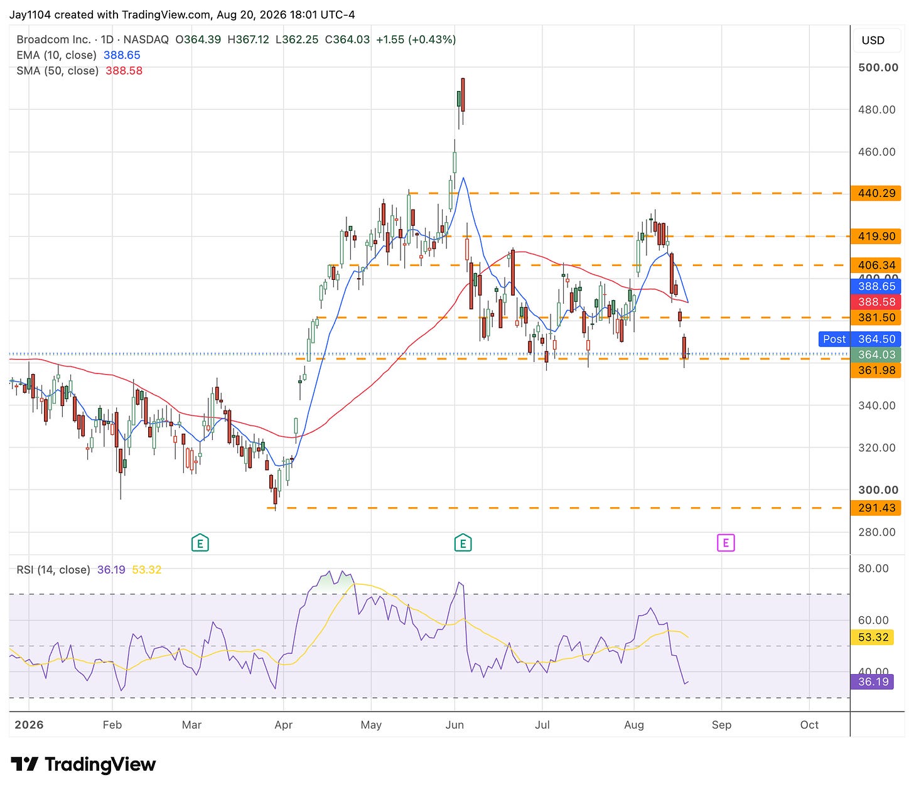Click the 291.43 orange price label
914x792 pixels.
coord(876,508)
